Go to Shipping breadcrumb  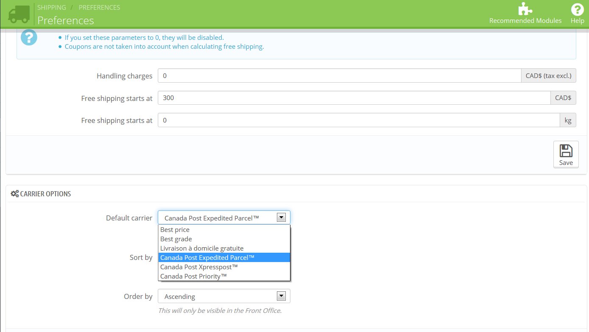click(52, 7)
